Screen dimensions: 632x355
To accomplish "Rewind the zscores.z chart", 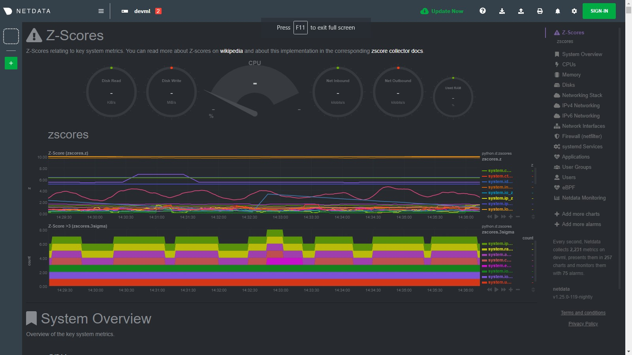I will coord(490,217).
